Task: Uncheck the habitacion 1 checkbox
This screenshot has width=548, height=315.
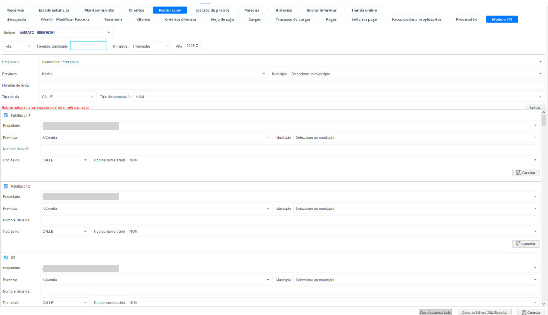Action: (x=6, y=115)
